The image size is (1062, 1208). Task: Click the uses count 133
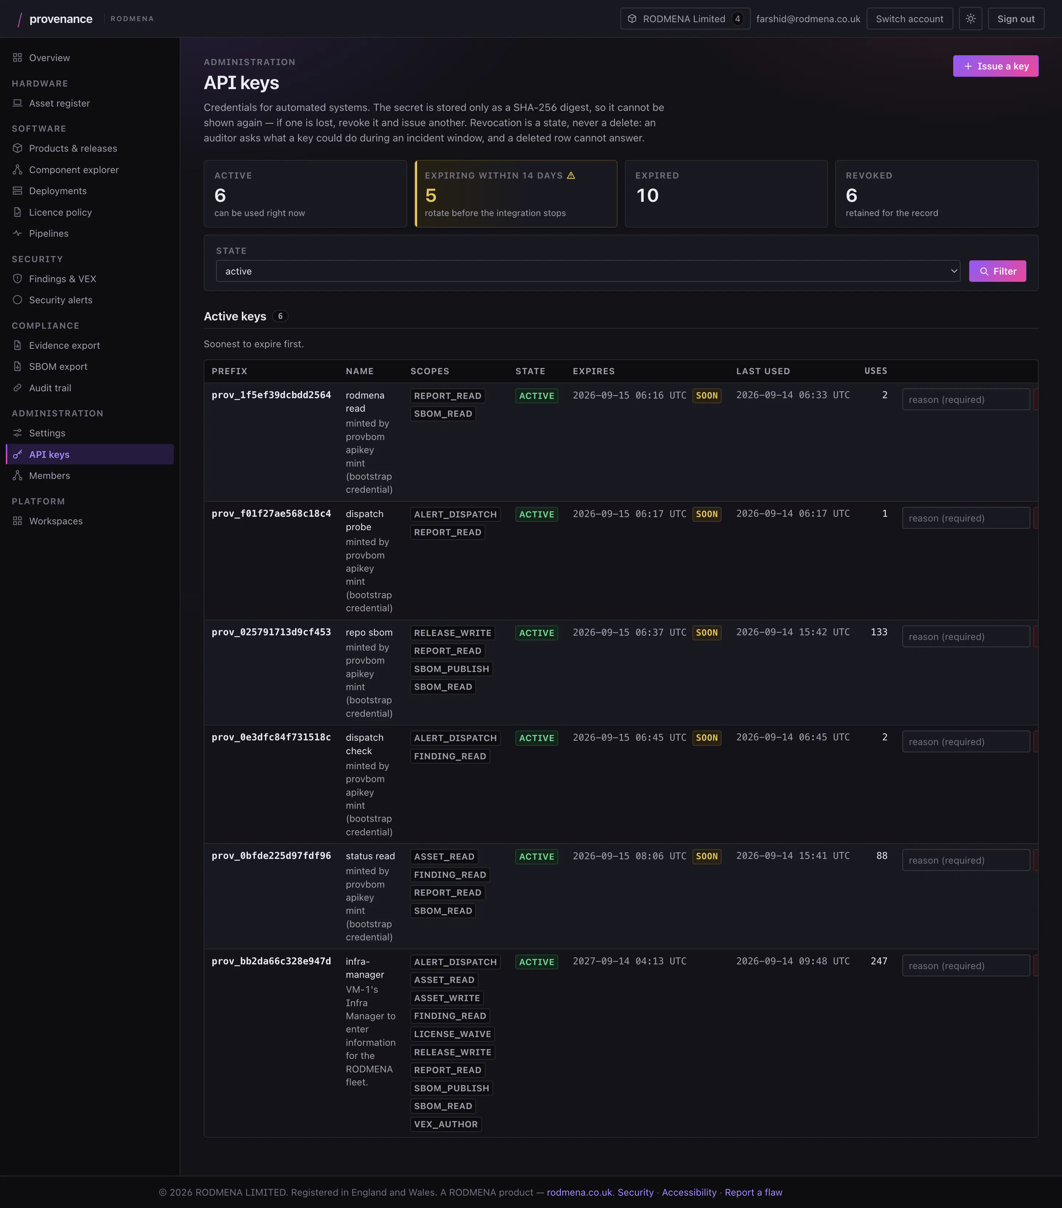879,632
